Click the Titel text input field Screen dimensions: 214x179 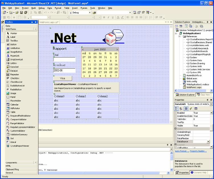[x=64, y=60]
